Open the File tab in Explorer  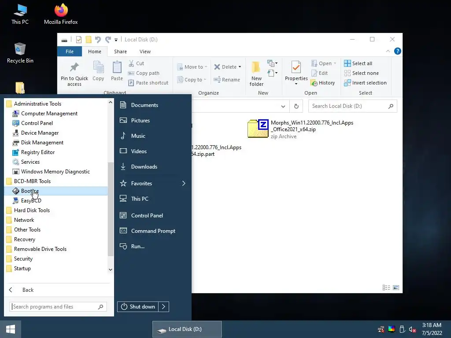coord(70,51)
